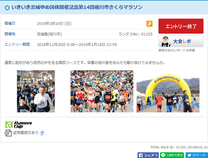Click the 前回大会のレポート＆評価 caption
The image size is (208, 158).
point(176,50)
